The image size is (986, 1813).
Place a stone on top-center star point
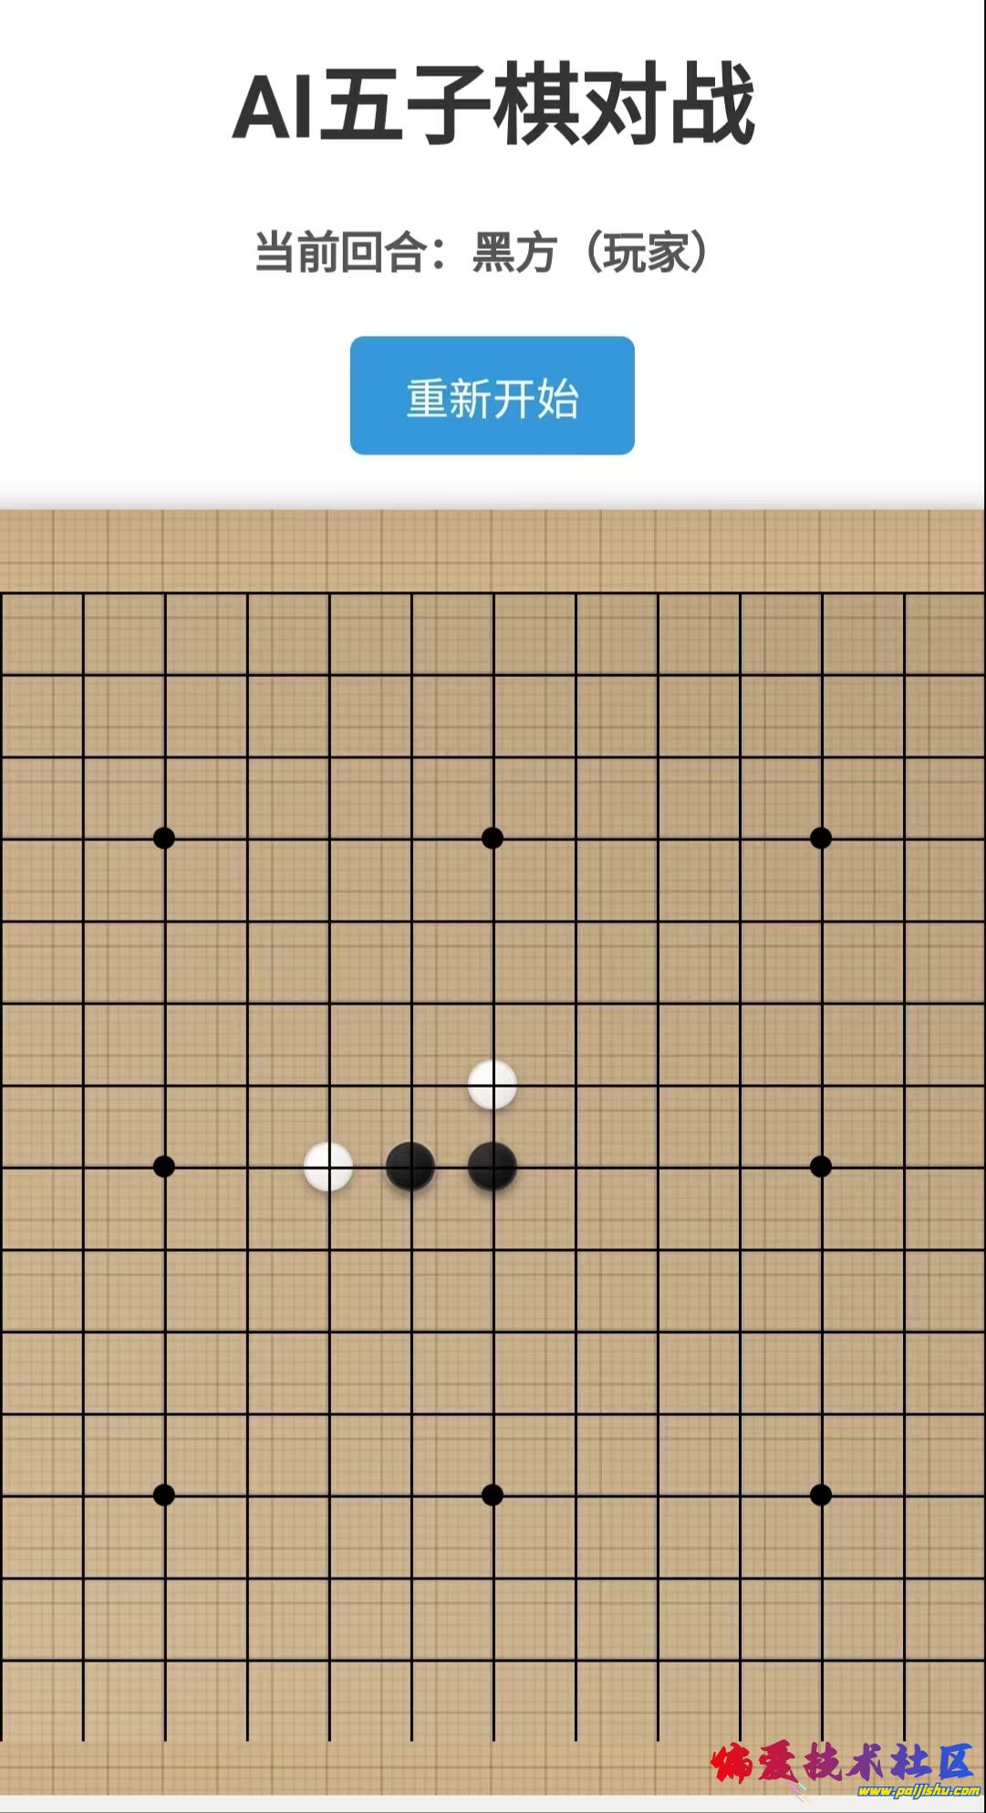click(x=493, y=838)
